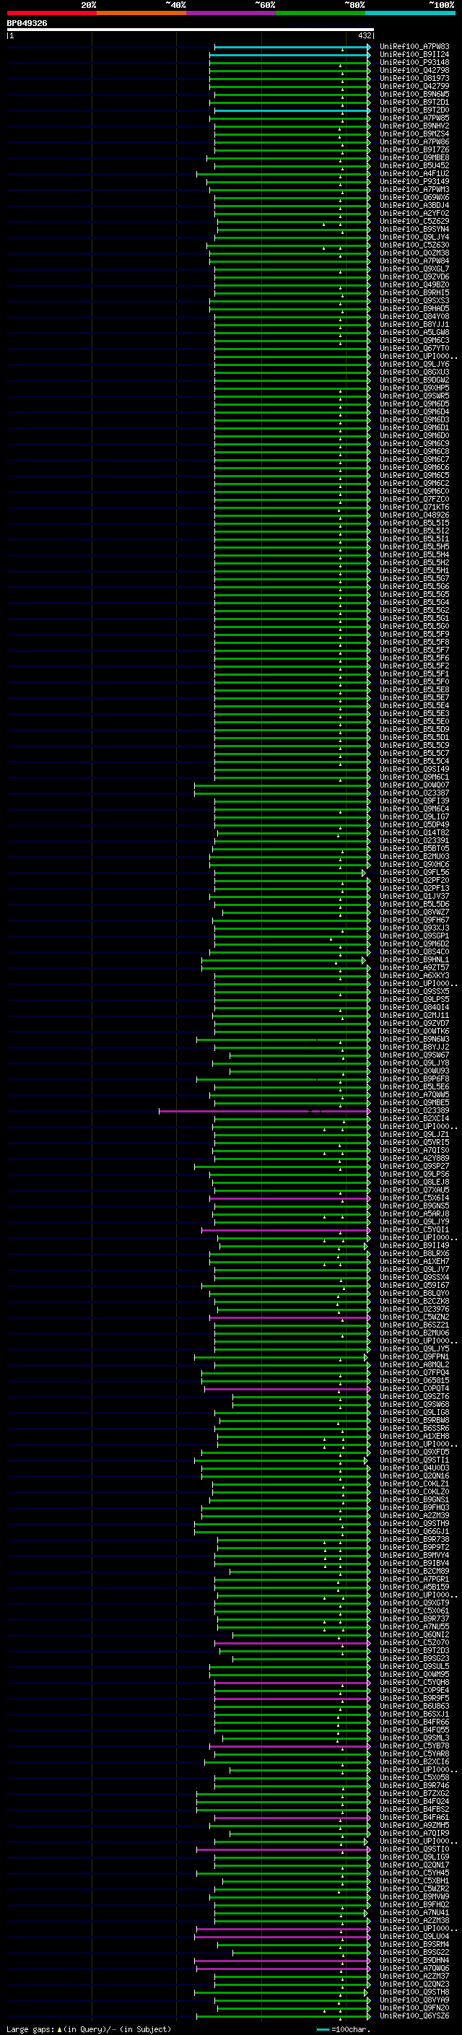Select hit UniRef100_B2CZK8
Image resolution: width=462 pixels, height=2035 pixels.
pos(414,1301)
